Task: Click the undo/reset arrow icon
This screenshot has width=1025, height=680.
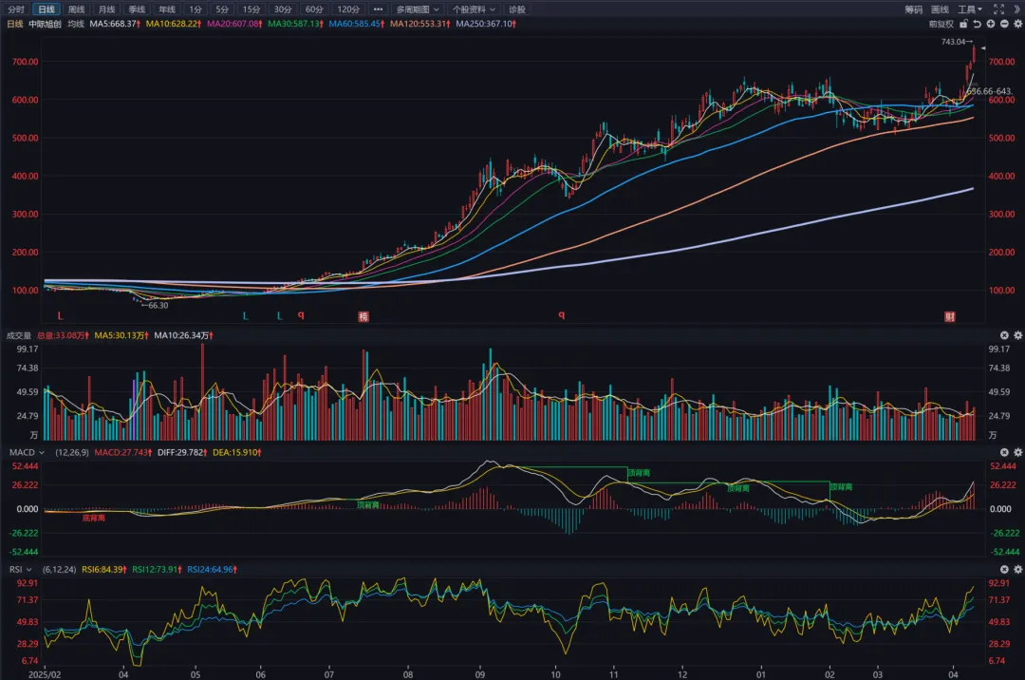Action: tap(978, 24)
